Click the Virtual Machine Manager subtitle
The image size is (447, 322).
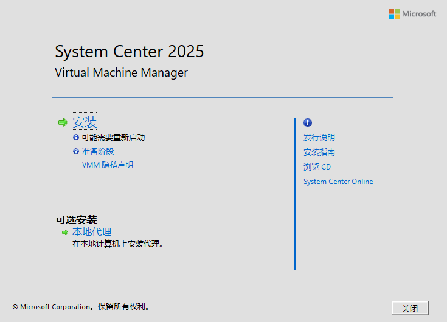pos(121,73)
